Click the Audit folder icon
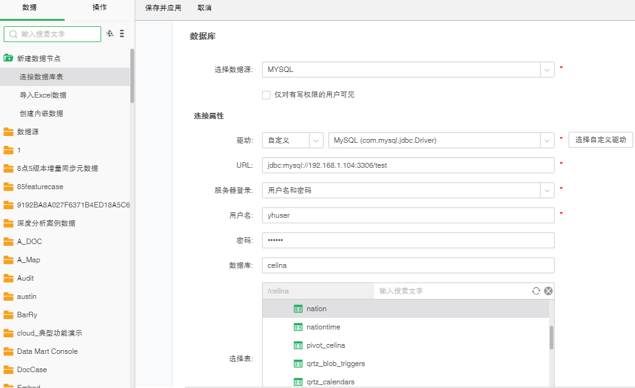 9,278
